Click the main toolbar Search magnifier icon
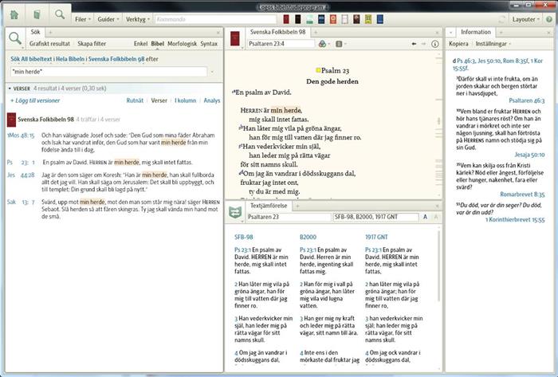558x377 pixels. pyautogui.click(x=60, y=14)
